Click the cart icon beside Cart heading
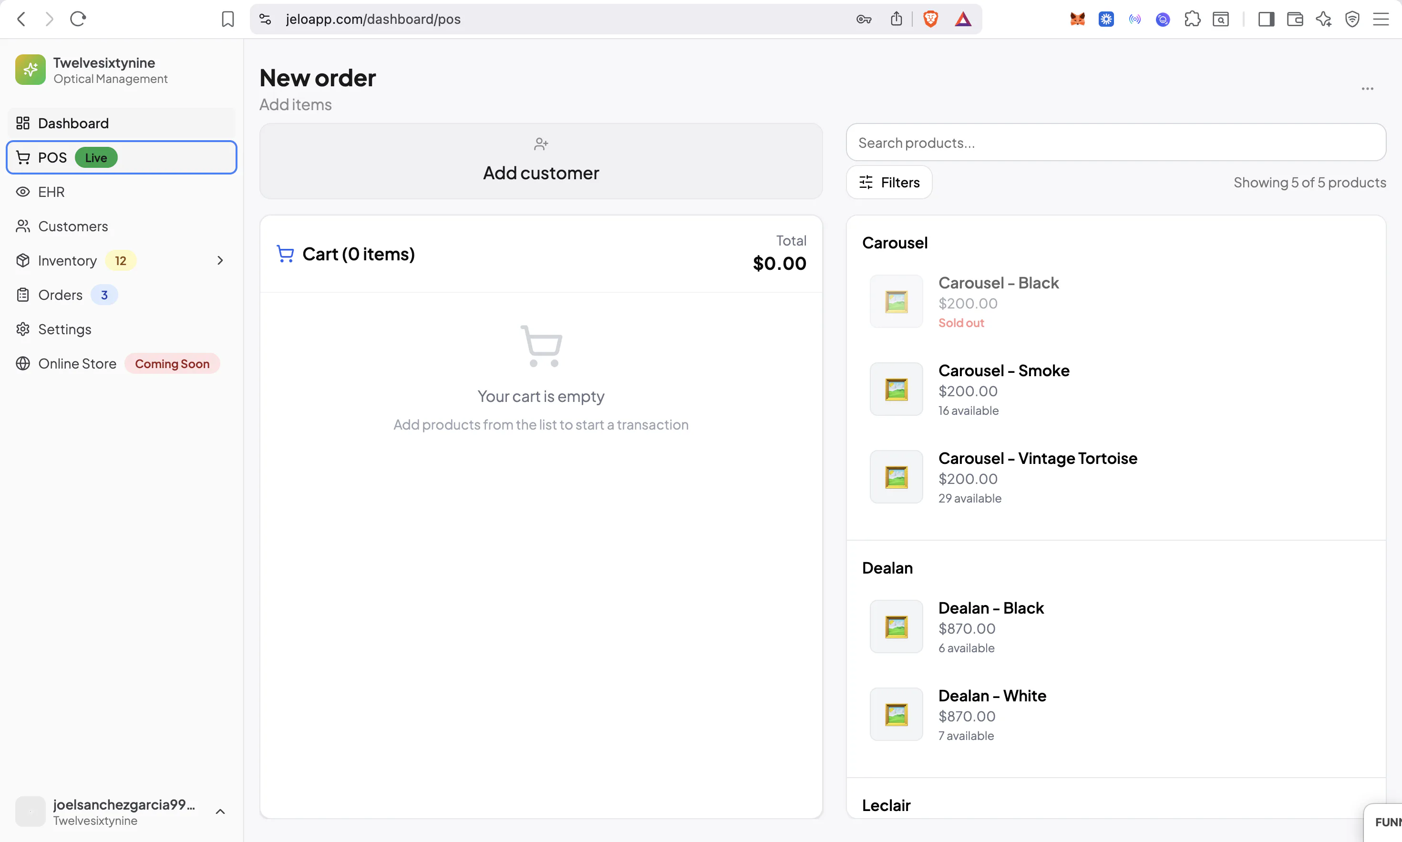The image size is (1402, 842). [285, 254]
